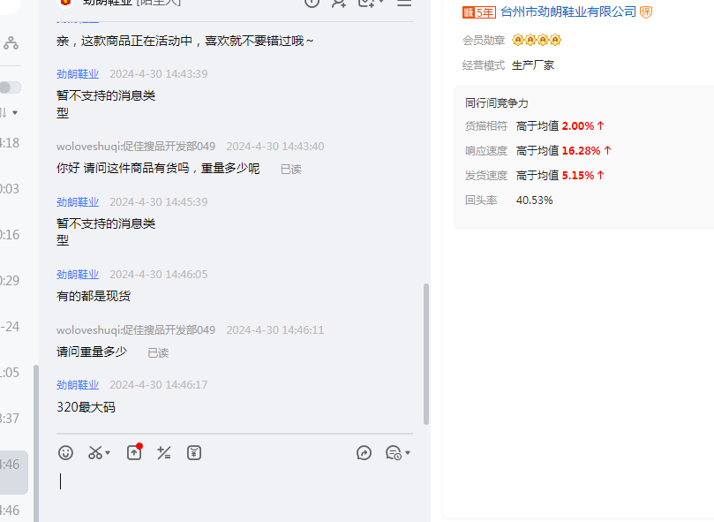Click the 会员勋章 label
714x522 pixels.
tap(484, 41)
